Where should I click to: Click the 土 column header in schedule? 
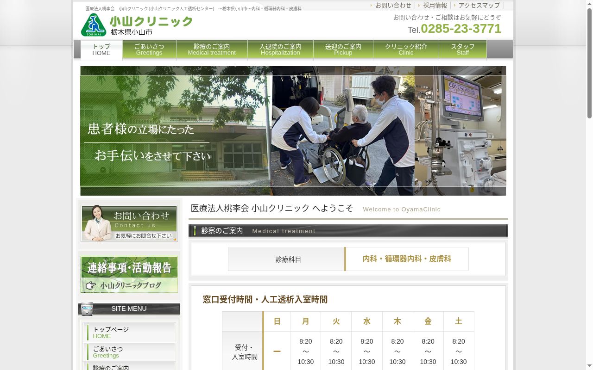point(459,321)
